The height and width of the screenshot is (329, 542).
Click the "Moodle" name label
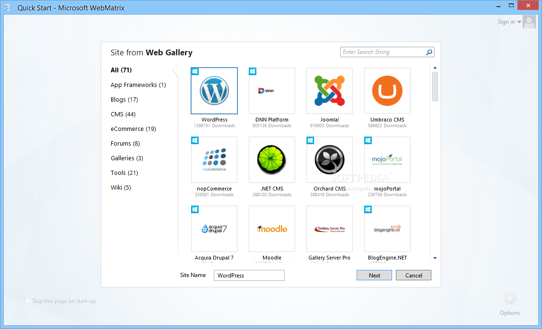[272, 258]
